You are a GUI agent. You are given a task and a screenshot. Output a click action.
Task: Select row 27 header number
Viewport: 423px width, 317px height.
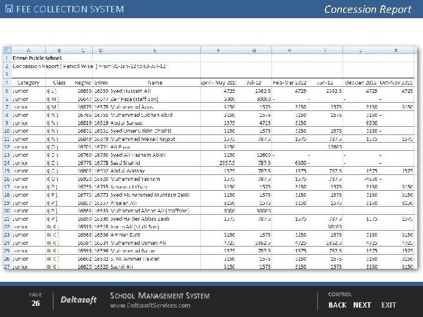coord(7,267)
